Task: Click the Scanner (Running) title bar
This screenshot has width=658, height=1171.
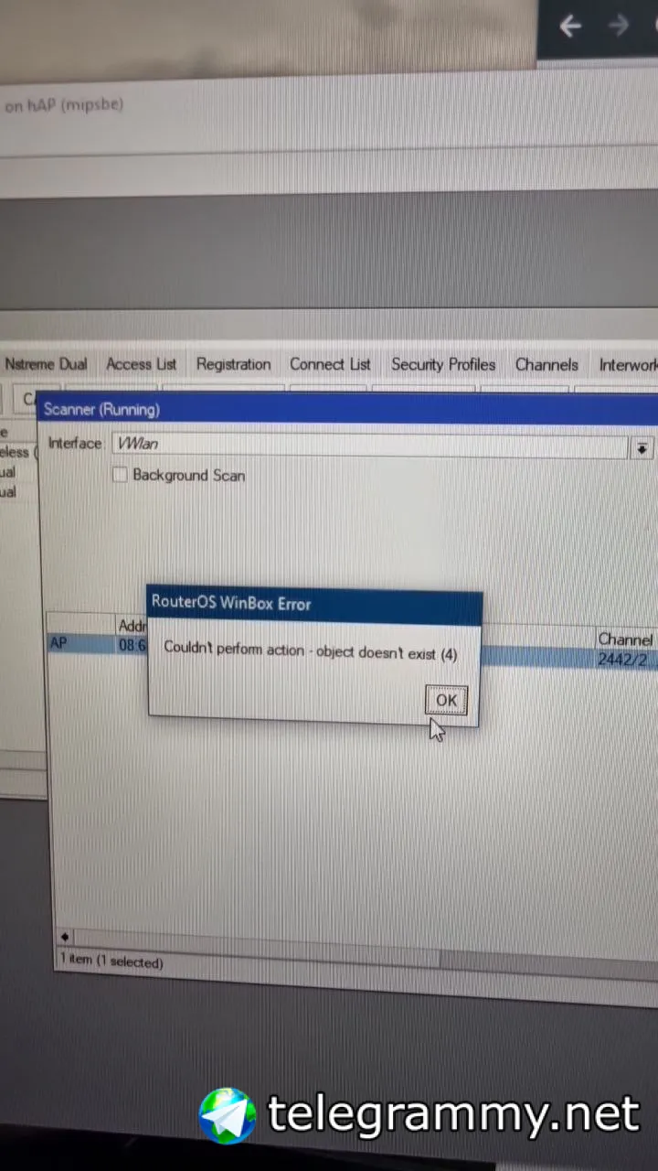Action: coord(347,409)
